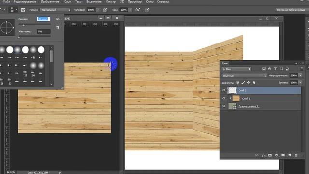Click the Жесткость value field
This screenshot has width=309, height=174.
[x=43, y=31]
